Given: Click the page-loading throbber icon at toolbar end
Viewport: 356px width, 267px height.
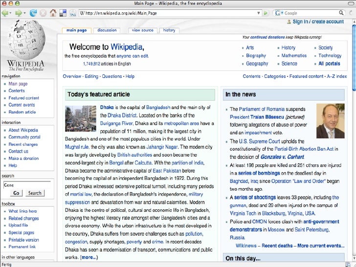Looking at the screenshot, I should (x=352, y=13).
